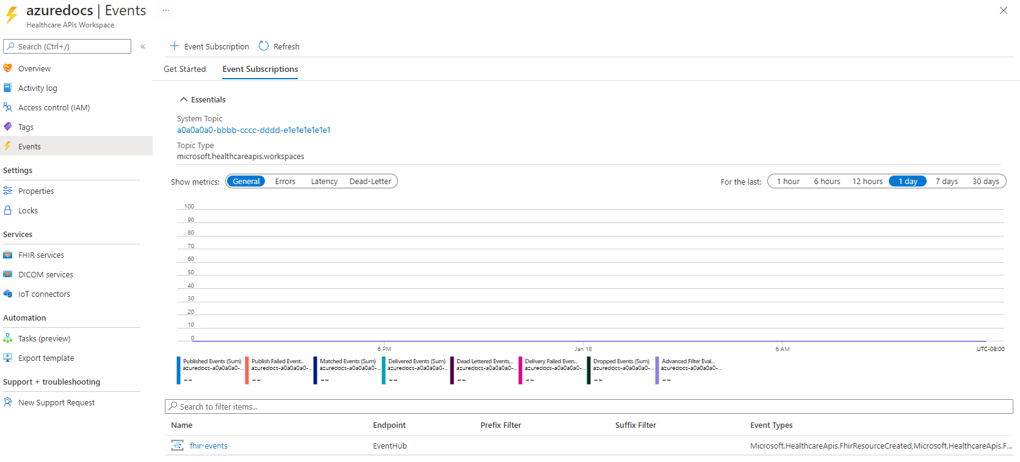The width and height of the screenshot is (1020, 462).
Task: Set time range to 7 days
Action: 946,182
